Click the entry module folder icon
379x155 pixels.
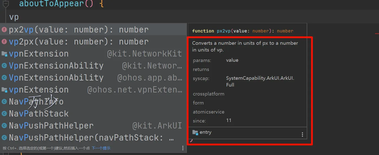195,132
